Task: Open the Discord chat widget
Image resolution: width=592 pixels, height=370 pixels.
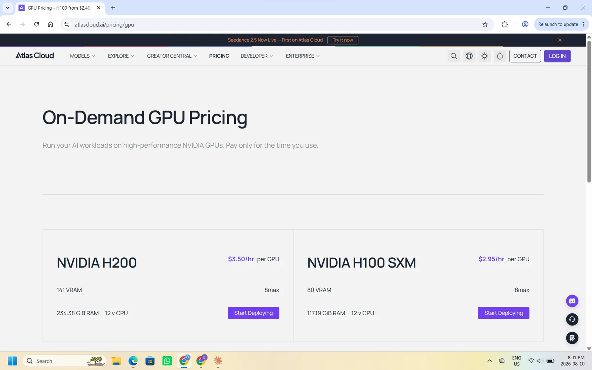Action: pyautogui.click(x=572, y=301)
